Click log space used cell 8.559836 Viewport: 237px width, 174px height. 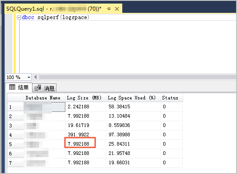tap(133, 126)
